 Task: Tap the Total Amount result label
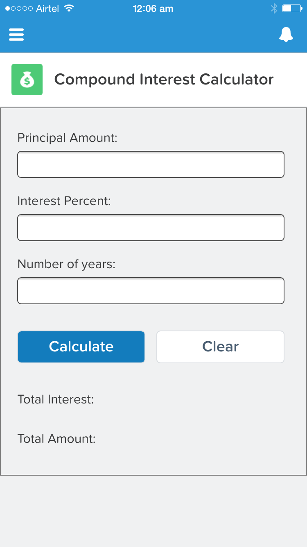point(56,439)
